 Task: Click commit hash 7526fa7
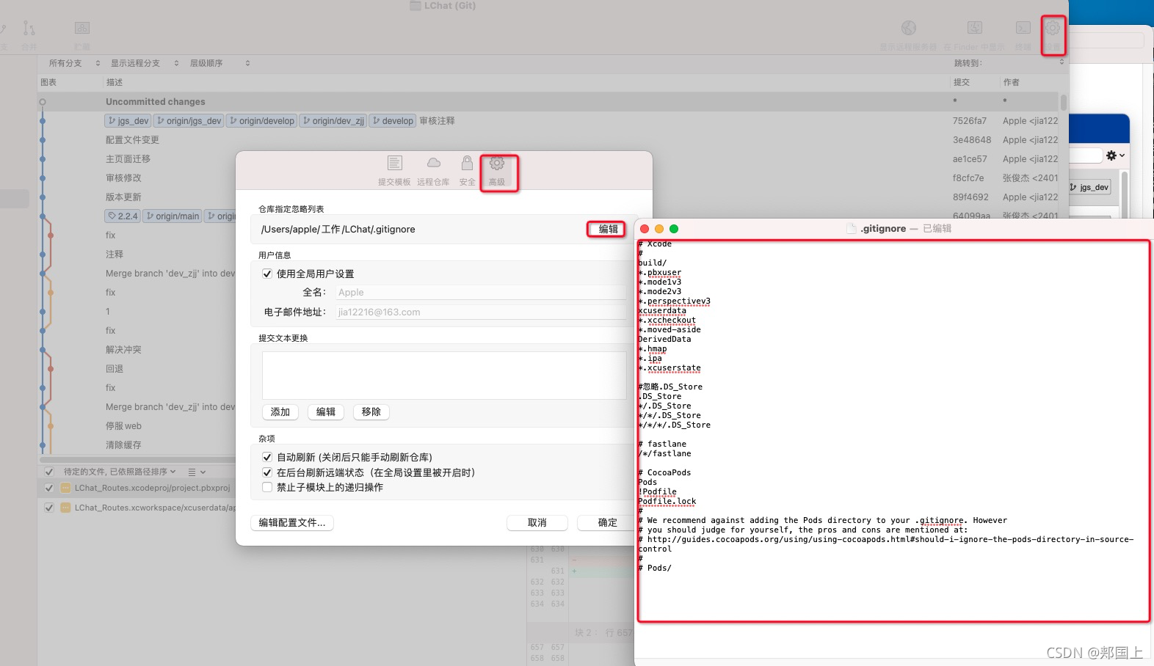coord(970,121)
